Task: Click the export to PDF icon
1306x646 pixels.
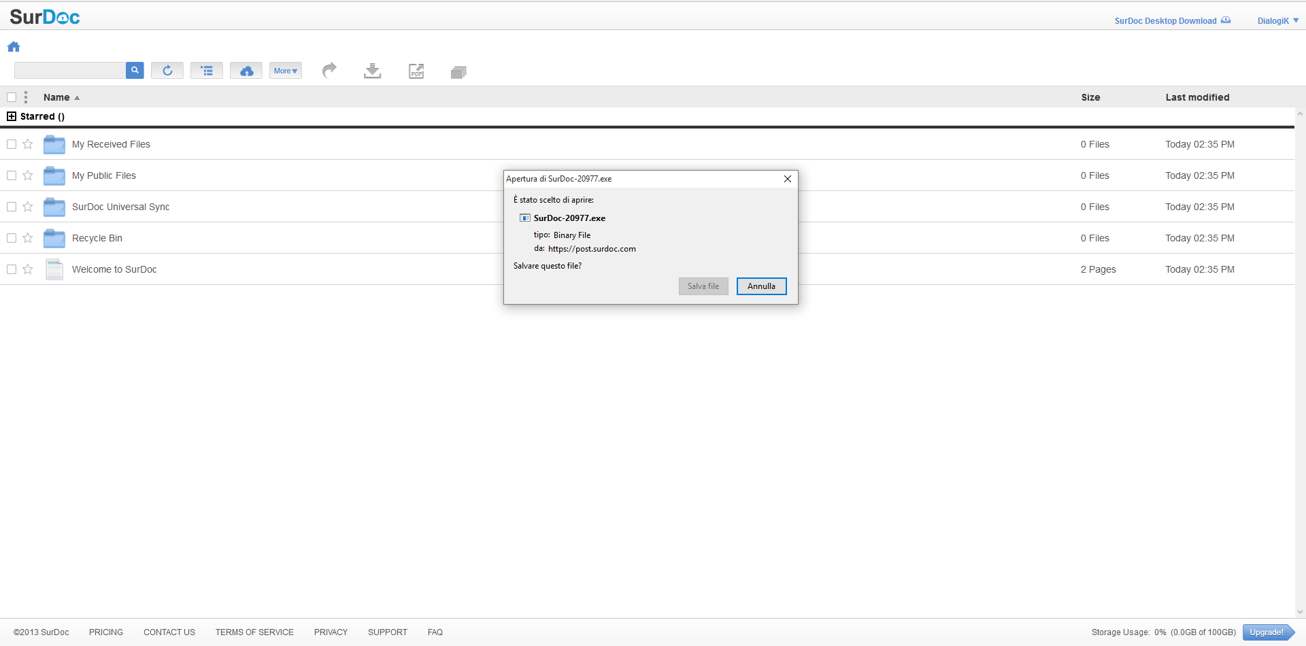Action: 416,71
